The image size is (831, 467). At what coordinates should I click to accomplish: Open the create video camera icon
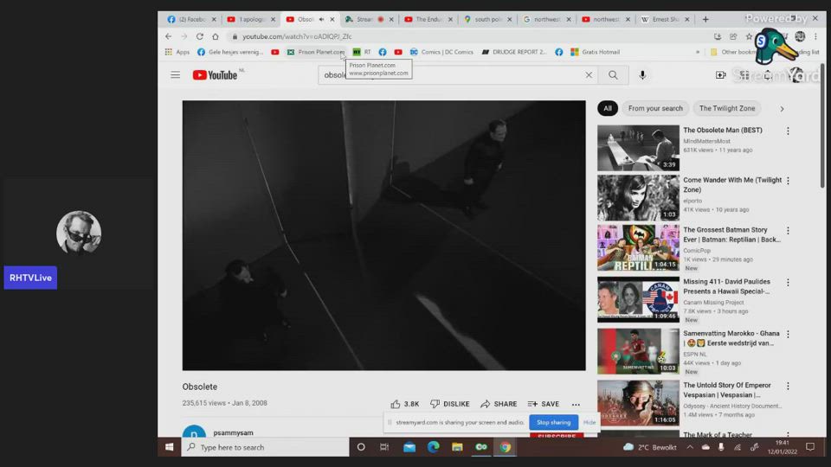720,75
